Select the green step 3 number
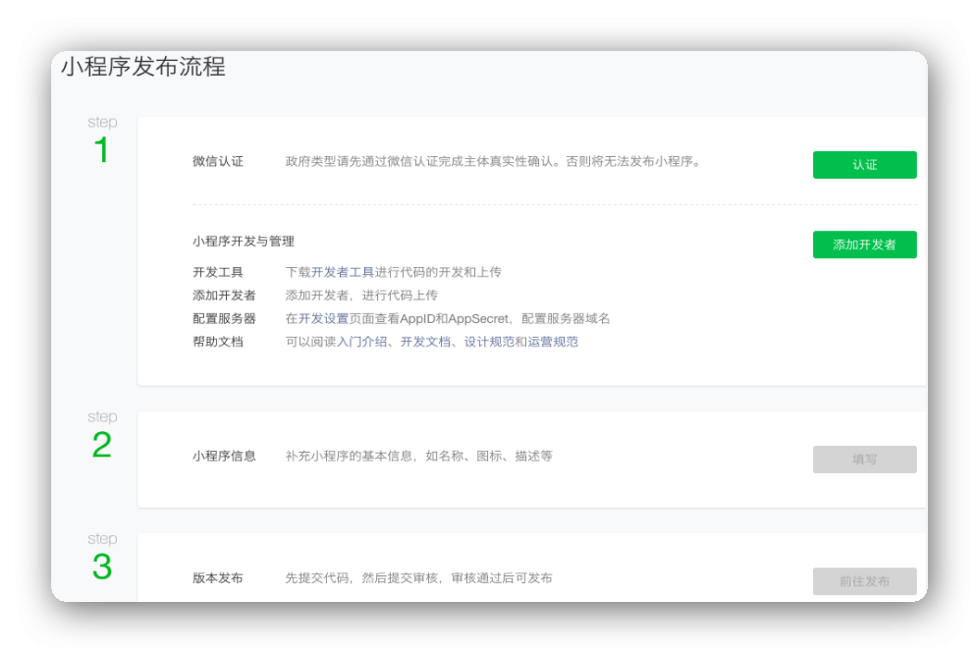 101,568
